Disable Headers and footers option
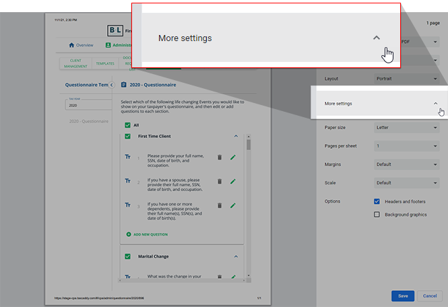This screenshot has height=307, width=448. pos(377,201)
